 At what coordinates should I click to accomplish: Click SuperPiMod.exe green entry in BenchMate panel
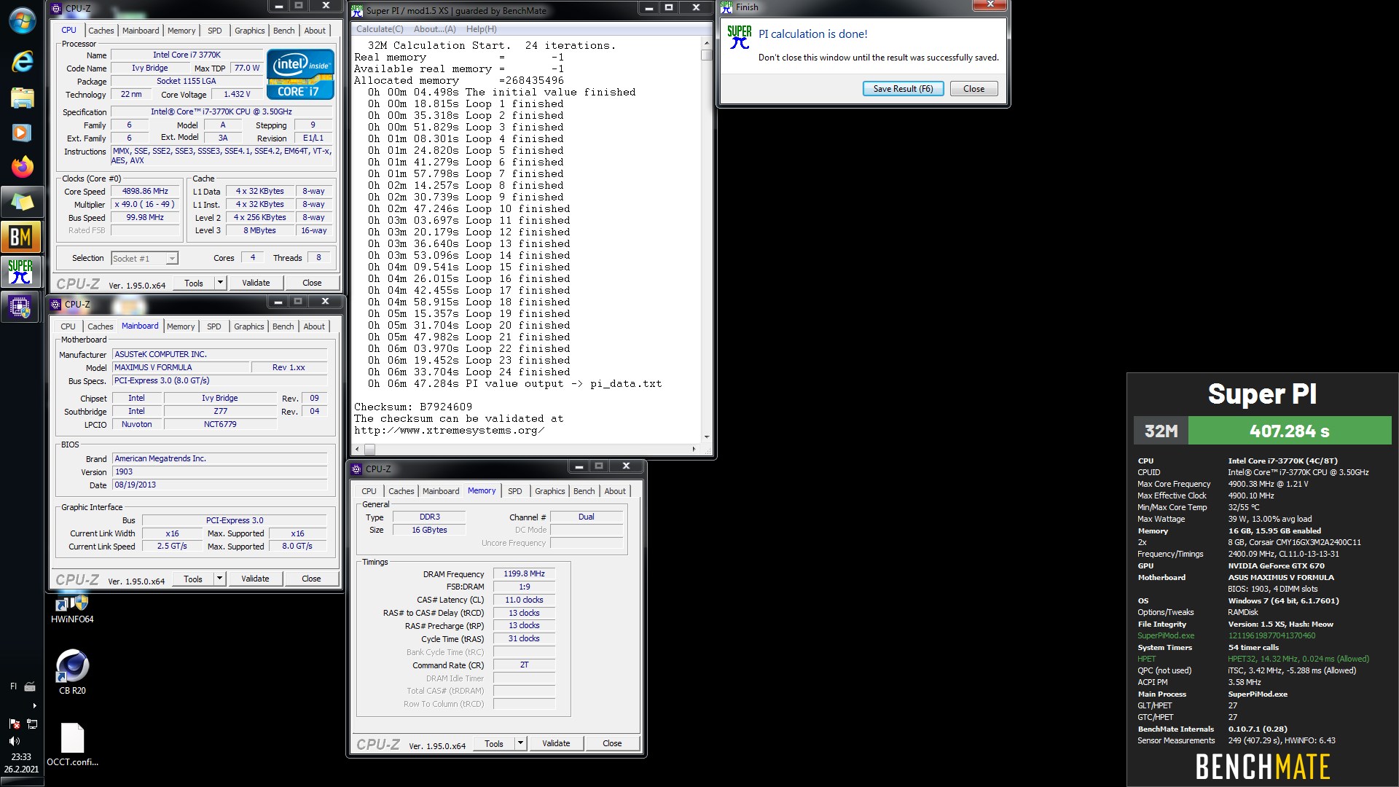coord(1166,635)
